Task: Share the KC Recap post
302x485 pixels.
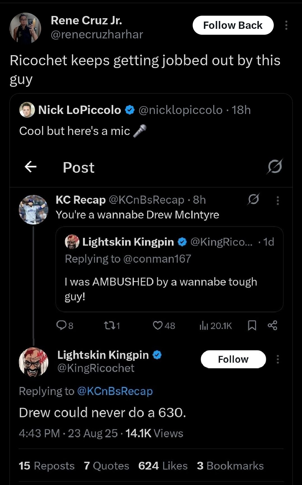Action: tap(272, 325)
